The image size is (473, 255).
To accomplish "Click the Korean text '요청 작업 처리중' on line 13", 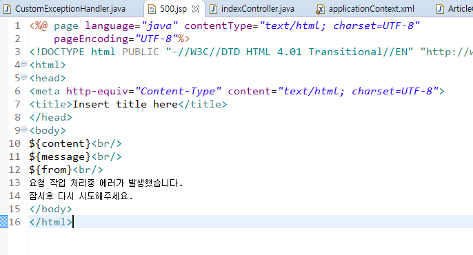I will click(x=62, y=183).
